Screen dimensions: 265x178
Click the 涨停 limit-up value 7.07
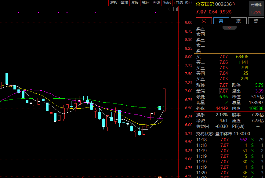tap(223, 85)
